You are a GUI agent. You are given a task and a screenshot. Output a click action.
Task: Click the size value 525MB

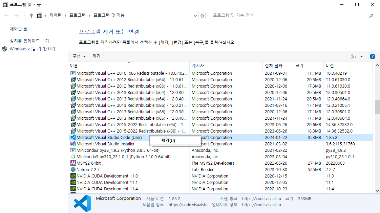314,169
